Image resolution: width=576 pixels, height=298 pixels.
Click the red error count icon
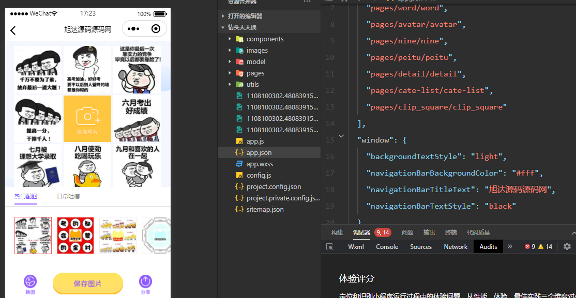pyautogui.click(x=527, y=247)
